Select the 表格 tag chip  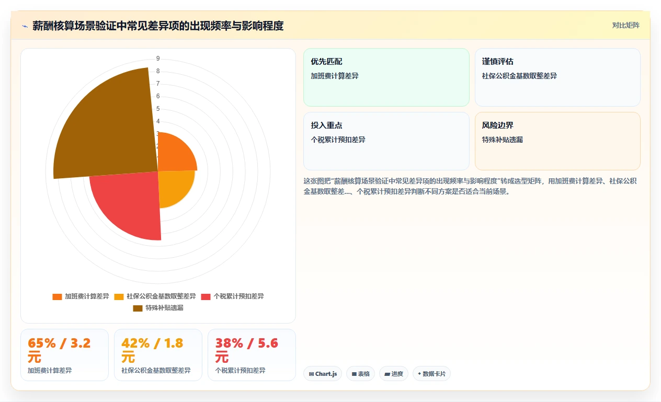pyautogui.click(x=360, y=374)
